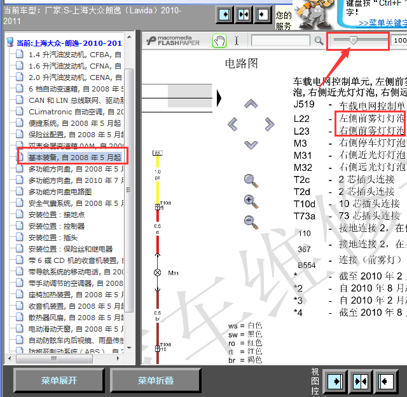
Task: Open 安装位置：插头 tree item
Action: 53,238
